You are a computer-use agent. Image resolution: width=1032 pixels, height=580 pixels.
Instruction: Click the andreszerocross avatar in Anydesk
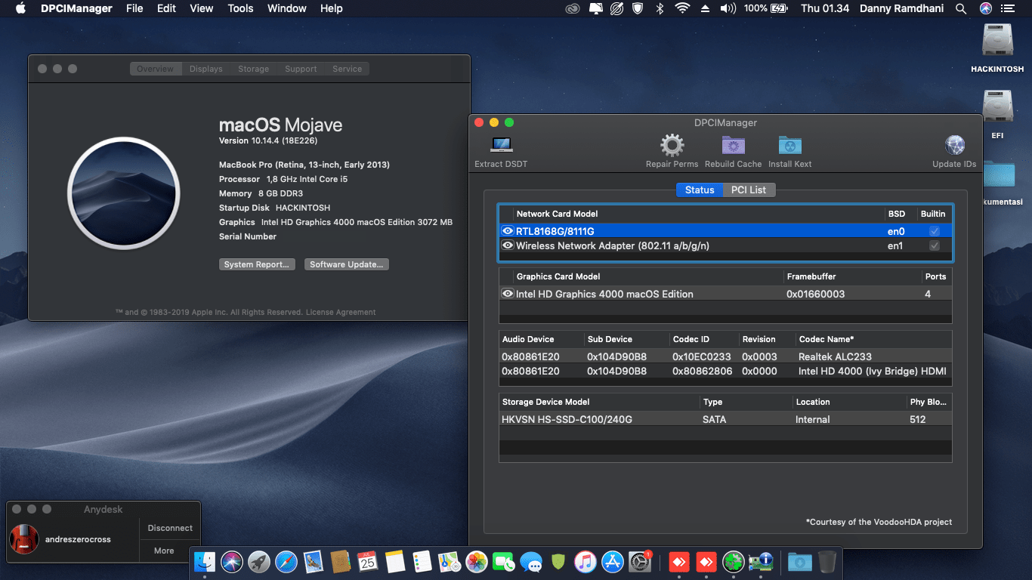(x=24, y=539)
